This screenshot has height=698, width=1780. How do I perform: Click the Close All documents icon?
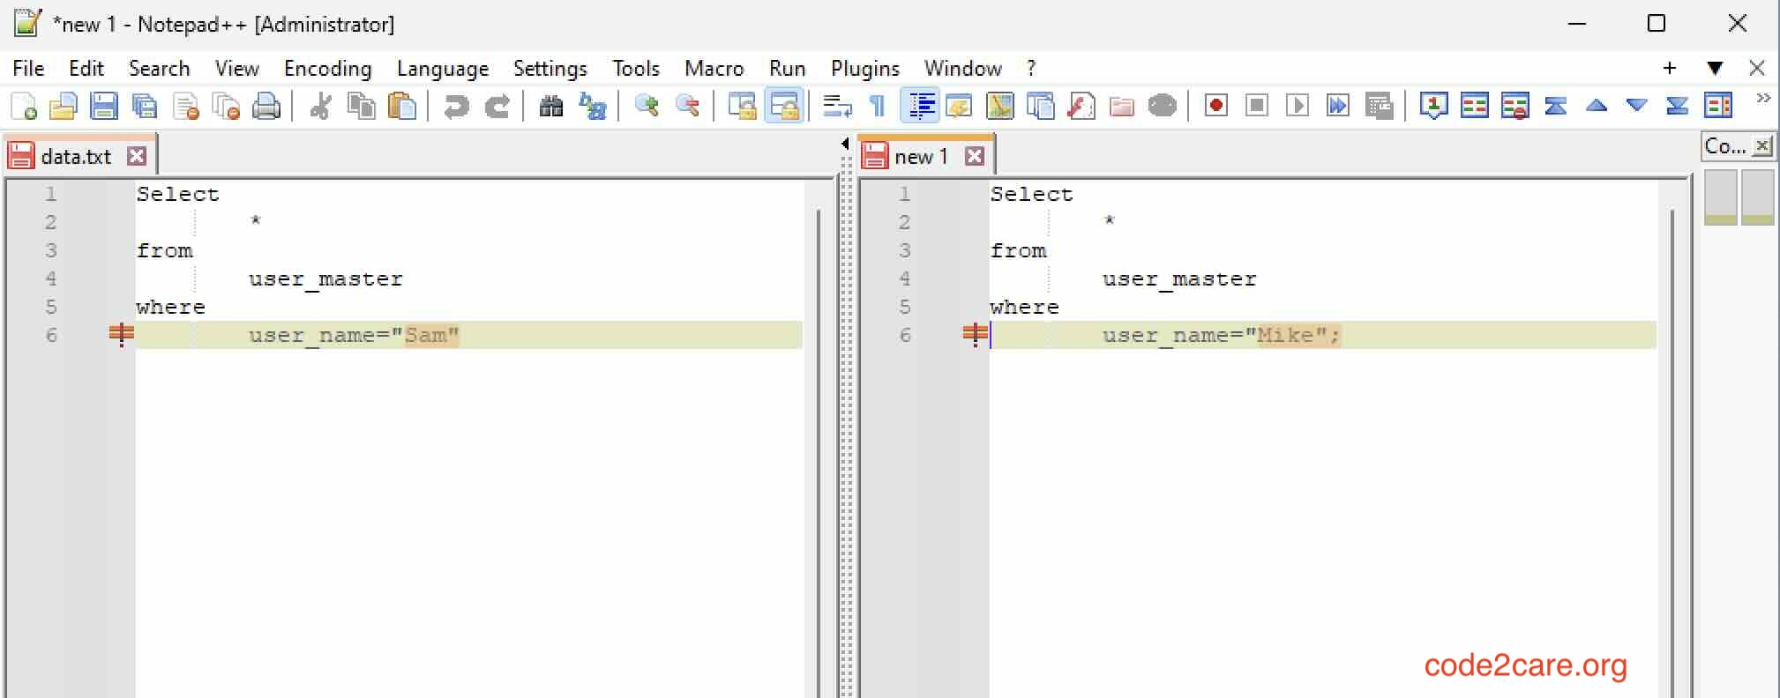226,107
